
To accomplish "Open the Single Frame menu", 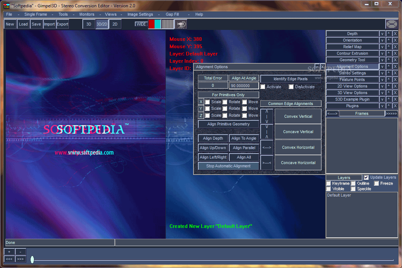I will (36, 14).
